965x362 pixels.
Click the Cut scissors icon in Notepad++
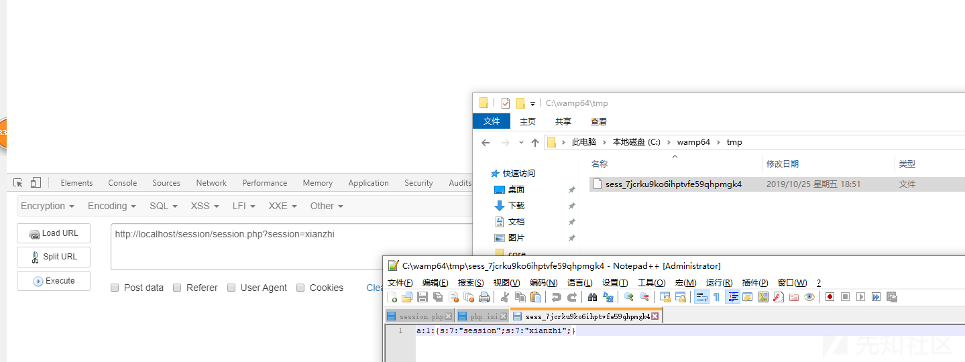click(505, 297)
